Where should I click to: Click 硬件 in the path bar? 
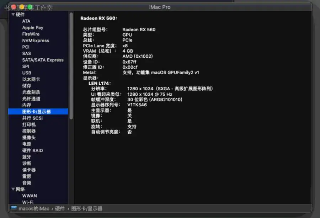60,209
